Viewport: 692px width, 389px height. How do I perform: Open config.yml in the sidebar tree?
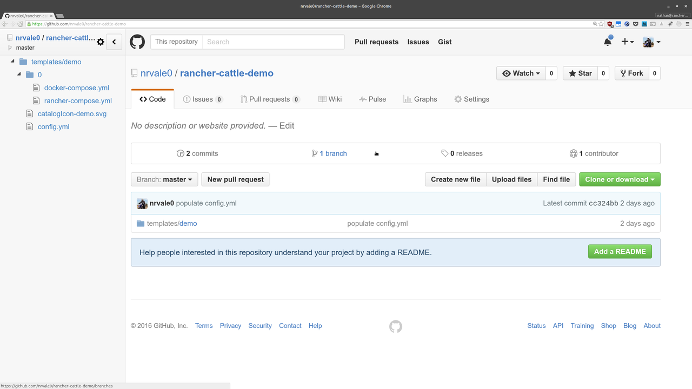click(x=54, y=126)
